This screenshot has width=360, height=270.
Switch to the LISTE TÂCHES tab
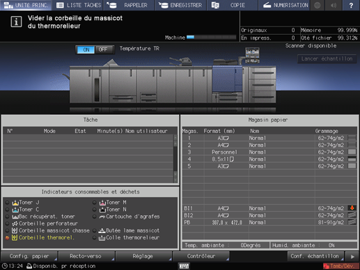coord(79,5)
